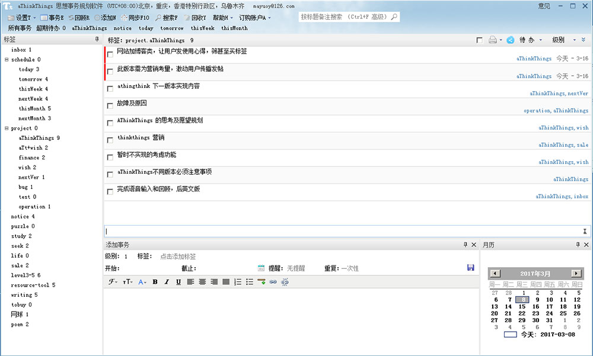Screen dimensions: 593x356
Task: Click the 回收Y recycle item
Action: pos(195,18)
